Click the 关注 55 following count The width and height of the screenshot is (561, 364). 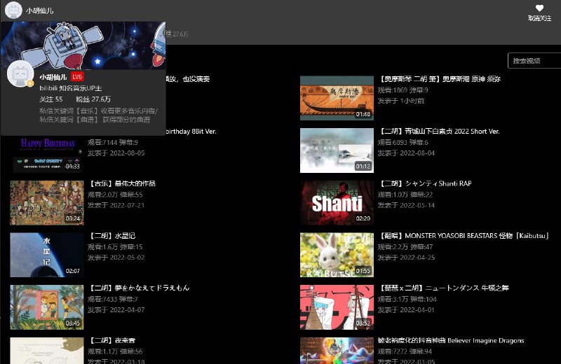tap(51, 99)
